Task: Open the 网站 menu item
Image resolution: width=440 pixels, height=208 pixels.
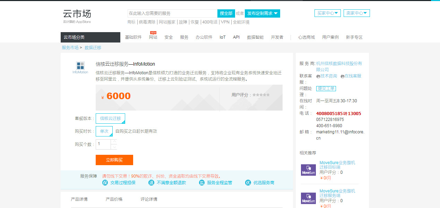Action: [x=153, y=37]
